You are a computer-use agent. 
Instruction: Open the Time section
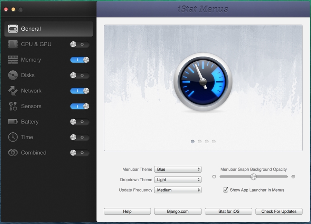27,137
